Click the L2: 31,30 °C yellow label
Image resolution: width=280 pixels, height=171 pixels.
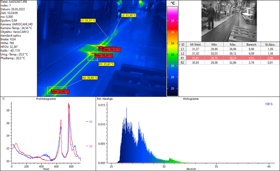click(129, 15)
